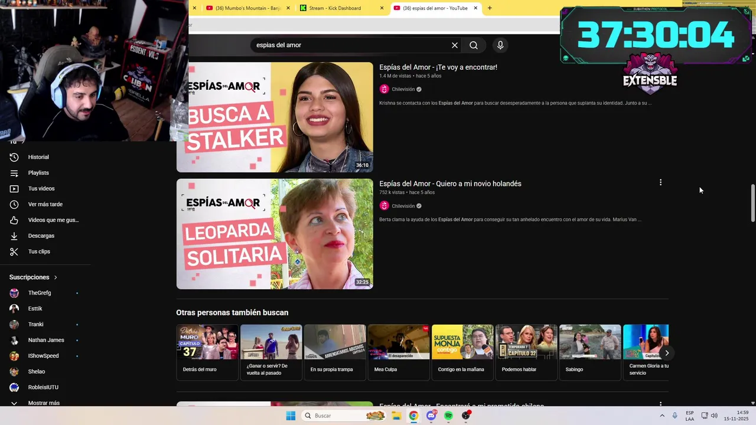Show hidden system tray icons

(x=661, y=416)
